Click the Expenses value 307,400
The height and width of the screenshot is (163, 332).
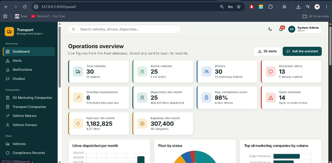162,124
